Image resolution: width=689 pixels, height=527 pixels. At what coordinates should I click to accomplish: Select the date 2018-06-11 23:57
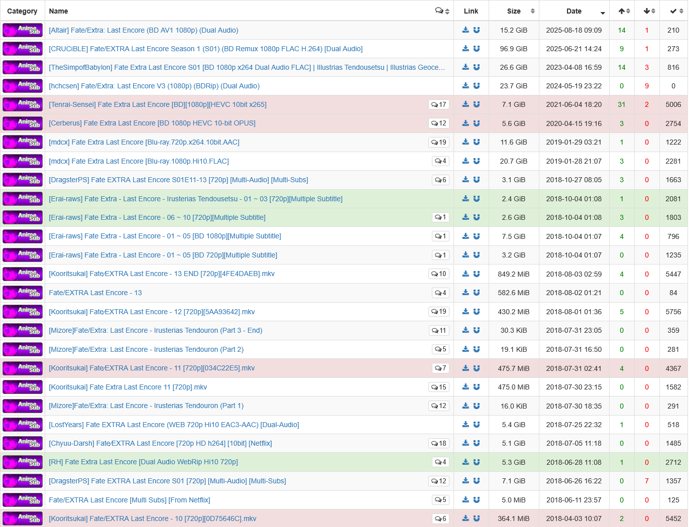click(574, 500)
